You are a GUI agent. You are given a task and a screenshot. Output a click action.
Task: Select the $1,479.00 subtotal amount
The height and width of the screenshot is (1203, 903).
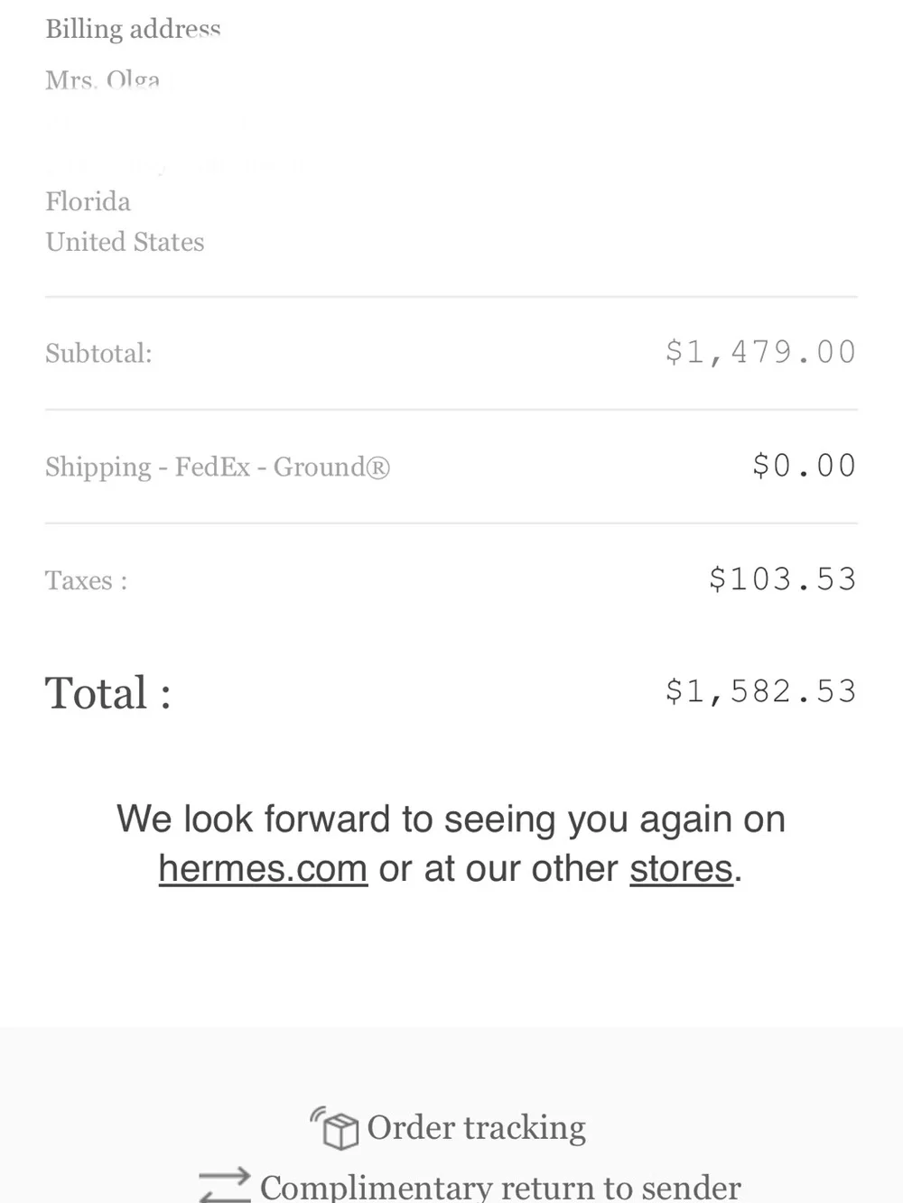pos(760,352)
